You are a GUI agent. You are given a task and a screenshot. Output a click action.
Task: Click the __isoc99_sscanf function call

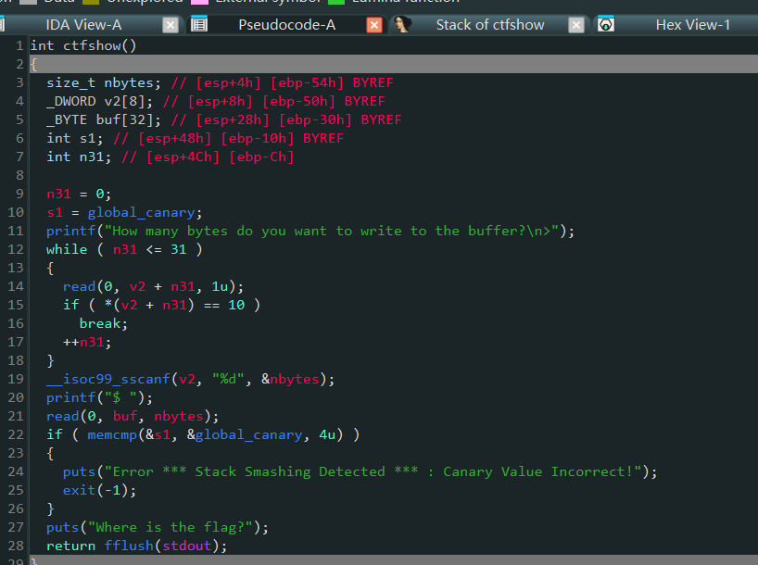point(98,379)
